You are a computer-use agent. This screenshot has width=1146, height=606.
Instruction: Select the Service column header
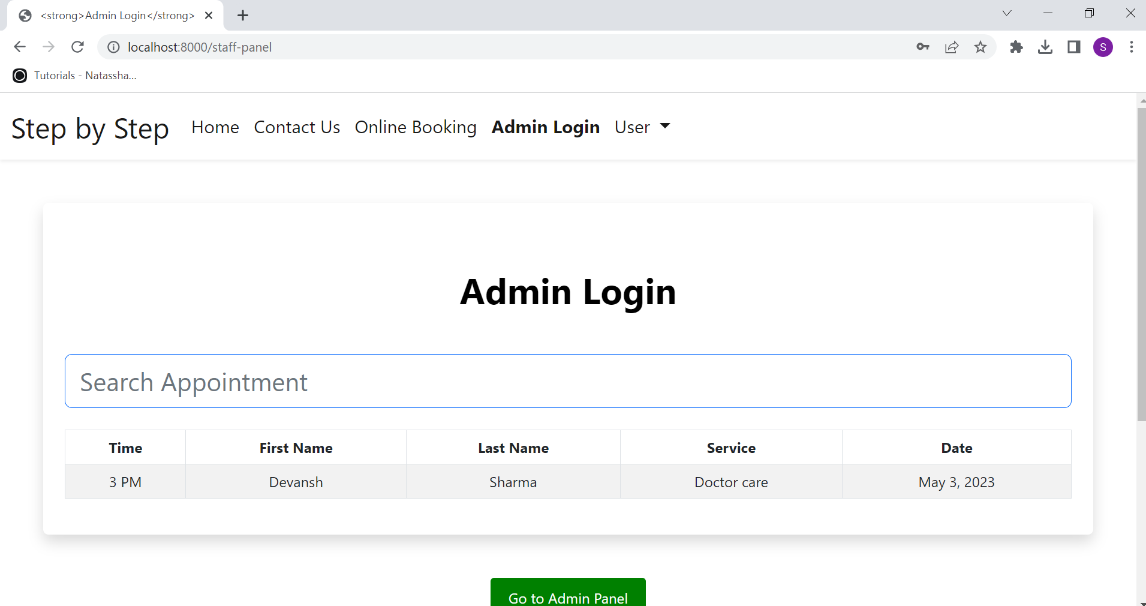pos(731,448)
